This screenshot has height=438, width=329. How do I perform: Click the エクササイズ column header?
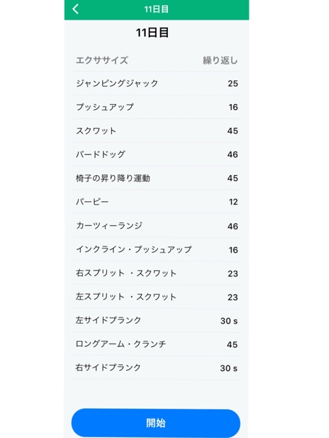click(102, 60)
